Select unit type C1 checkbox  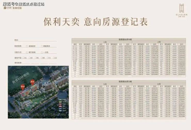click(x=48, y=58)
